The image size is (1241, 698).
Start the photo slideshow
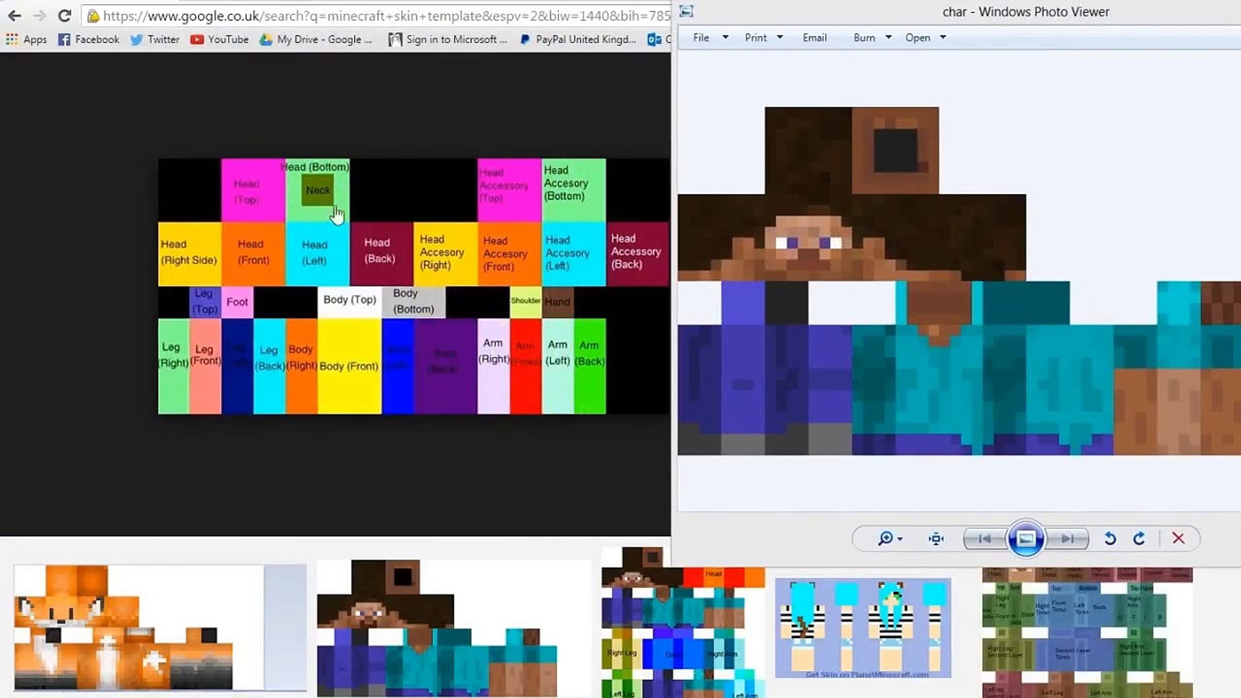(x=1026, y=538)
